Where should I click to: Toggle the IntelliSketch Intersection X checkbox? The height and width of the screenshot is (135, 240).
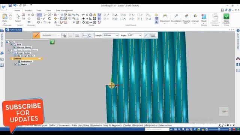click(x=121, y=15)
